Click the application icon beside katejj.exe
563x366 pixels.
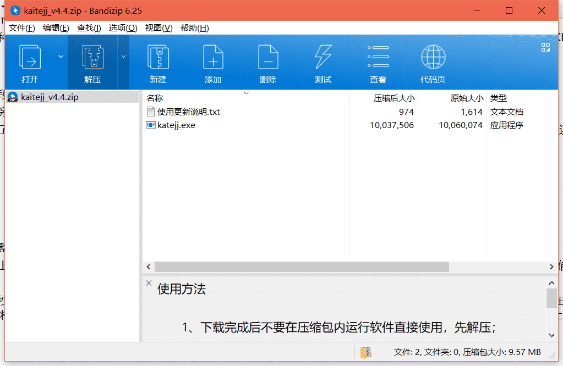click(x=151, y=125)
